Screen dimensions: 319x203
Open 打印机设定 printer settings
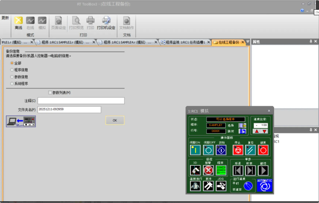coord(106,21)
